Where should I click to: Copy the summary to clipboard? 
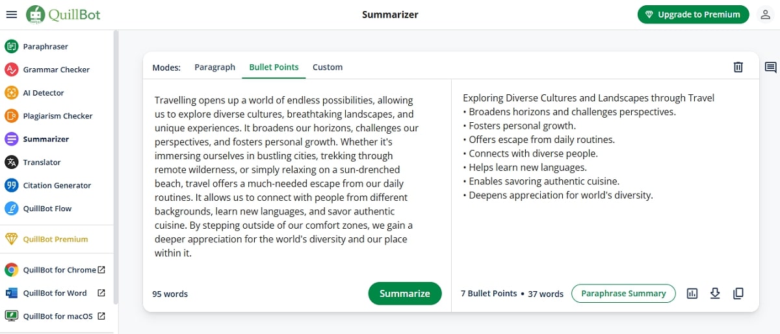[738, 294]
